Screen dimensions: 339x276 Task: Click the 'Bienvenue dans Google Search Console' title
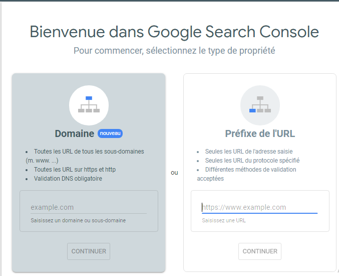pos(174,32)
